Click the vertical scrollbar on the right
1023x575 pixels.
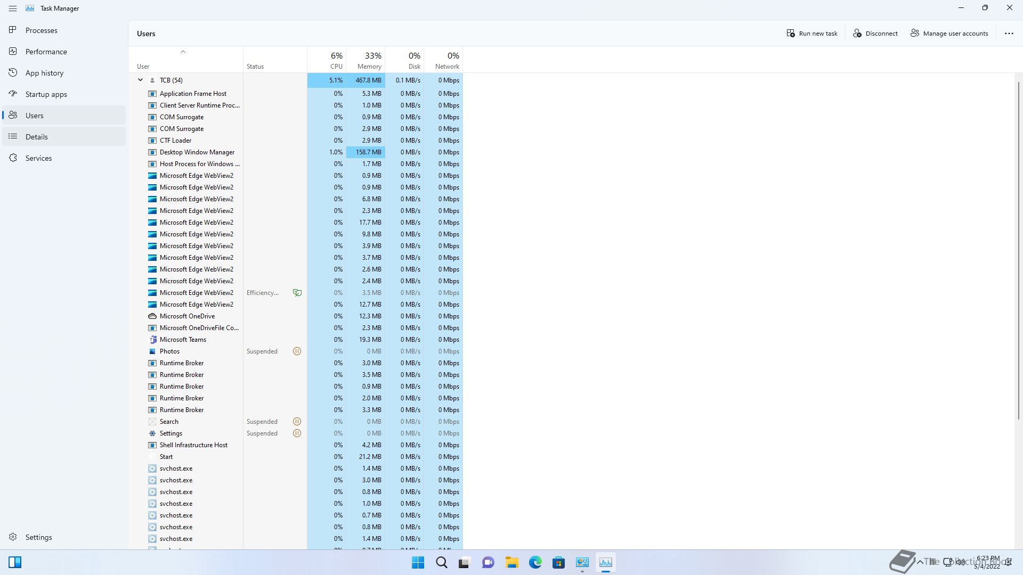tap(1018, 250)
